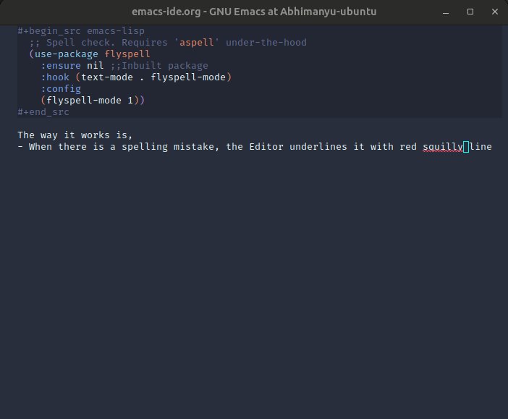Click the orange 'aspell' word in comment

(197, 43)
